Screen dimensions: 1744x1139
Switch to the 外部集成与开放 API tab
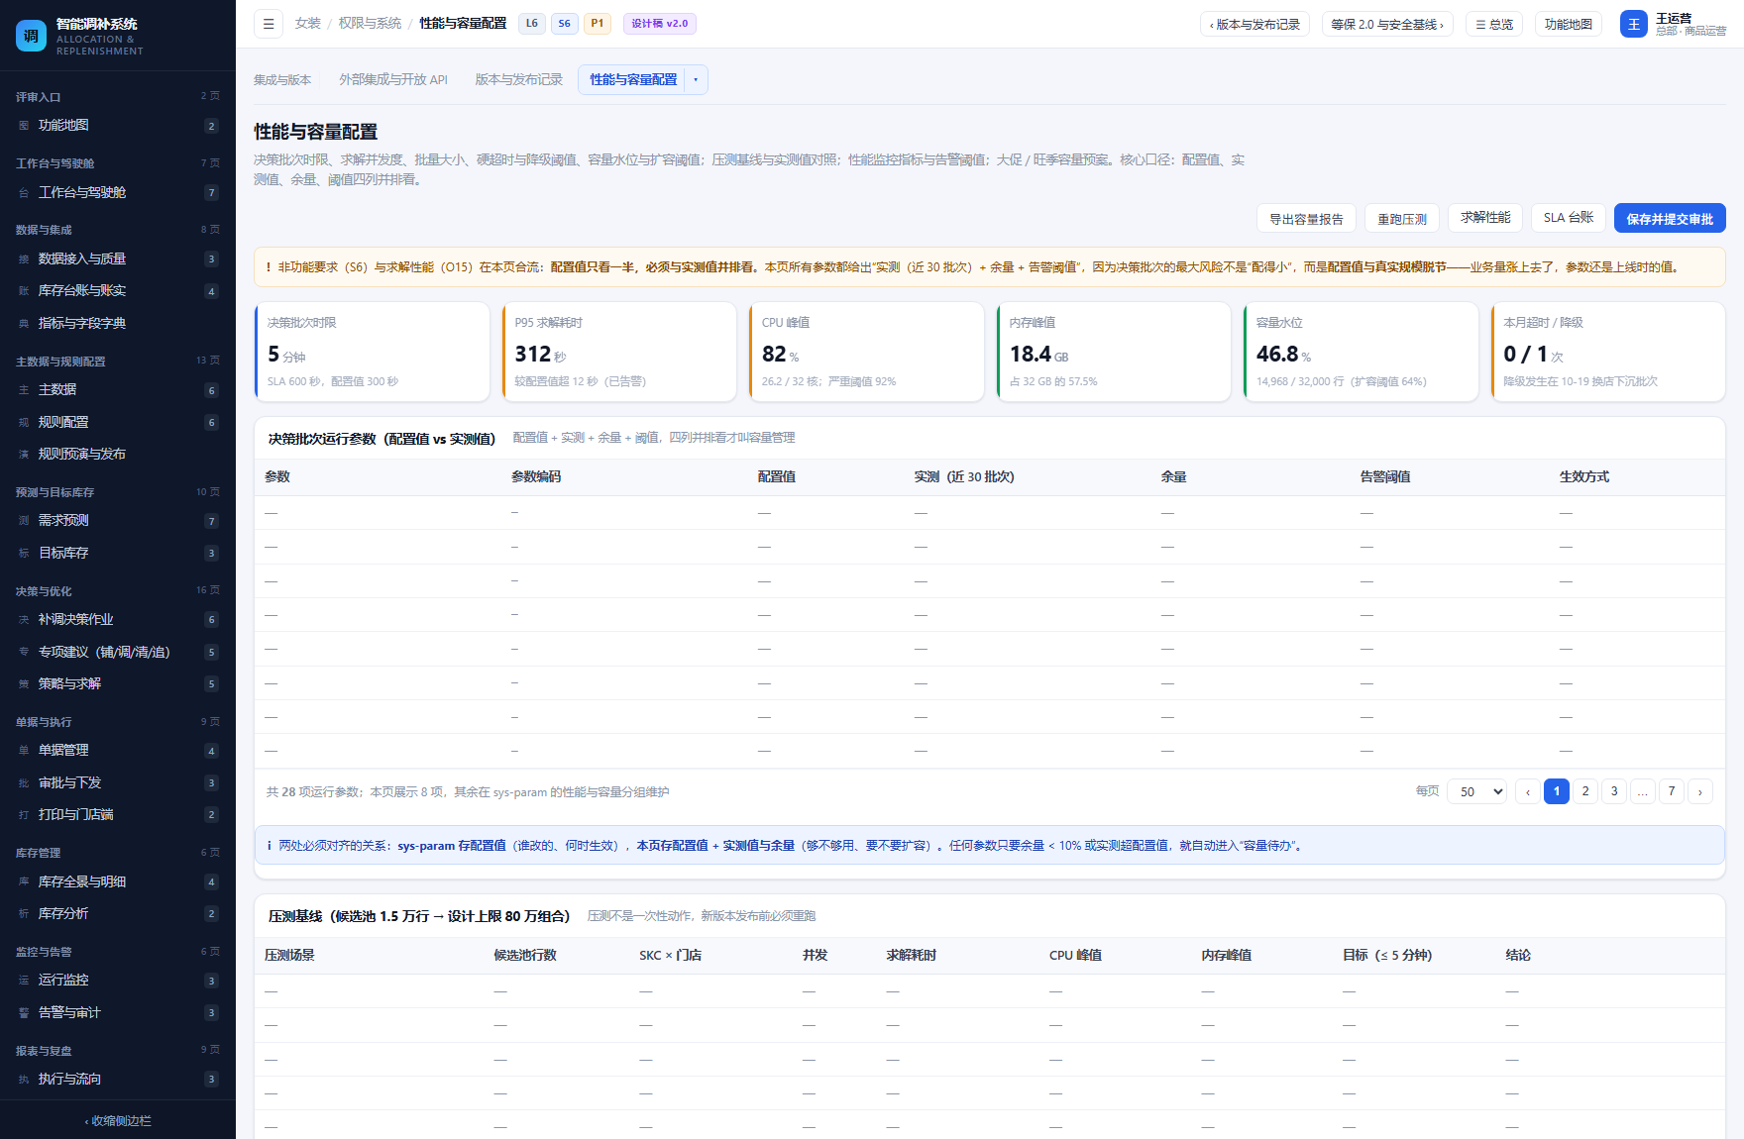coord(393,80)
